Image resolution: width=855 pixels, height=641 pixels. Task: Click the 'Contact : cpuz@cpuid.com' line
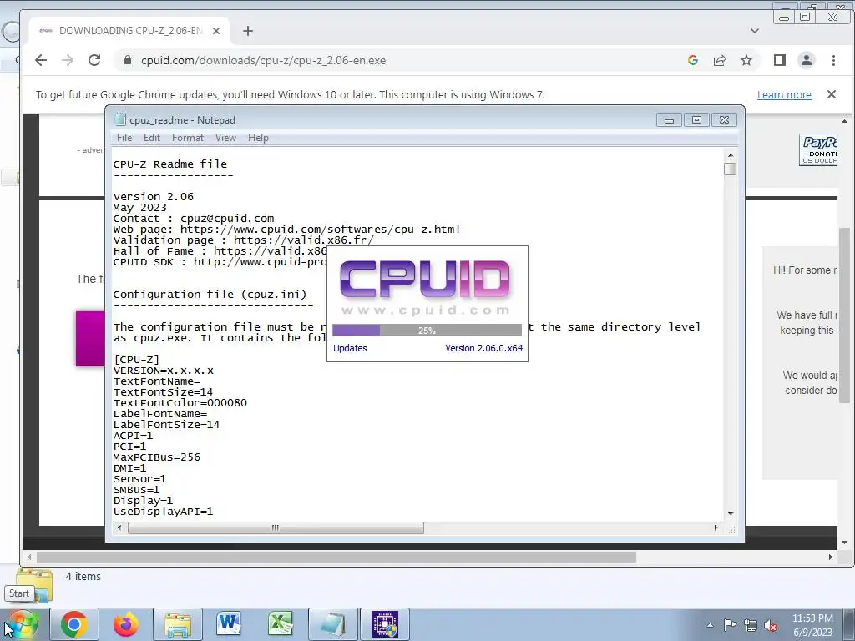(194, 219)
